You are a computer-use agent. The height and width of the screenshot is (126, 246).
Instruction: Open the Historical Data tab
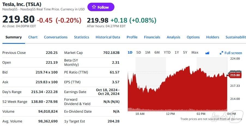(x=108, y=37)
